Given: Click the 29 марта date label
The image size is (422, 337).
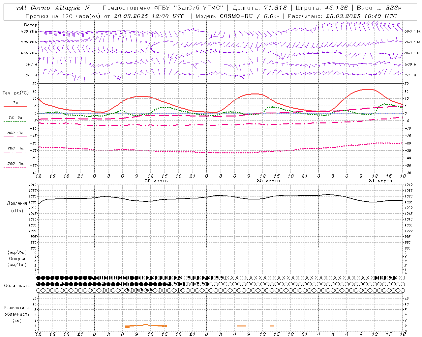Looking at the screenshot, I should 156,181.
